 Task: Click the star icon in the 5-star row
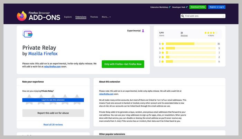click(x=163, y=44)
